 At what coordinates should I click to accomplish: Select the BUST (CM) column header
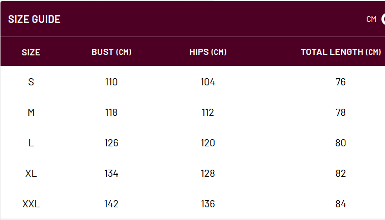111,52
